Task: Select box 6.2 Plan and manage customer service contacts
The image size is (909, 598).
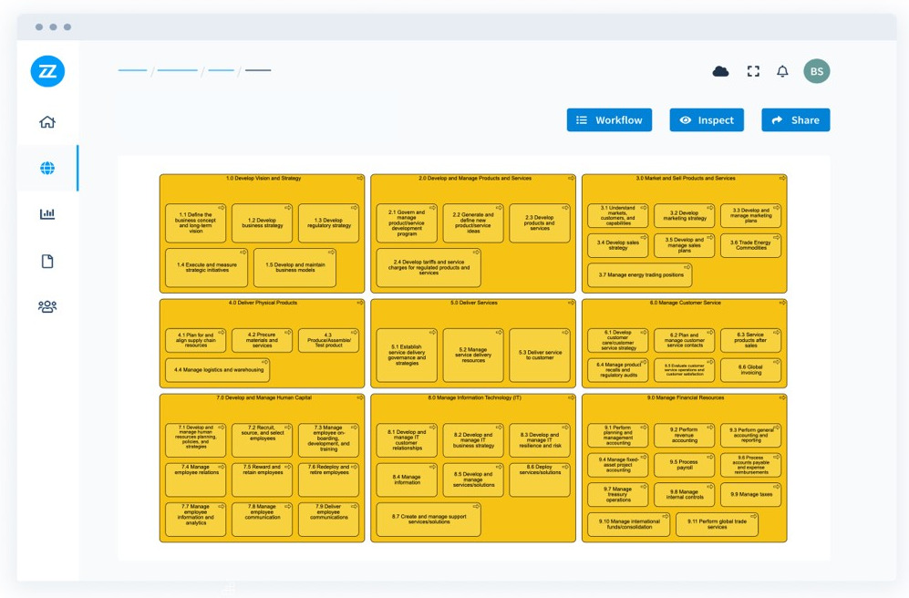Action: pyautogui.click(x=685, y=341)
